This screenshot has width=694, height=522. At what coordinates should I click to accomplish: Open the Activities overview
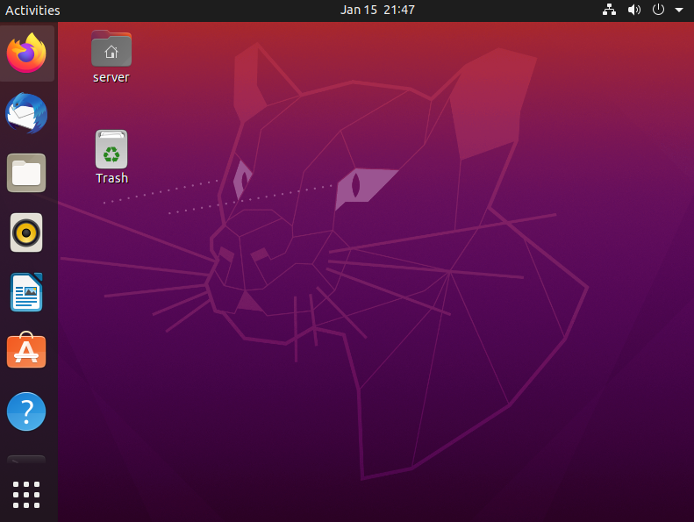[x=32, y=11]
